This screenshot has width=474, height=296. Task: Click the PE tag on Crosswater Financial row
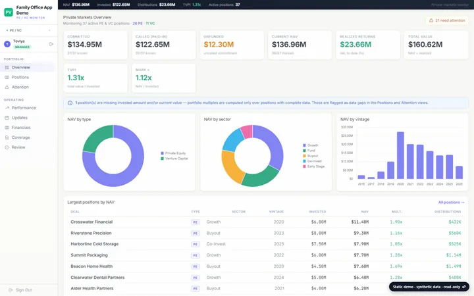(x=196, y=222)
